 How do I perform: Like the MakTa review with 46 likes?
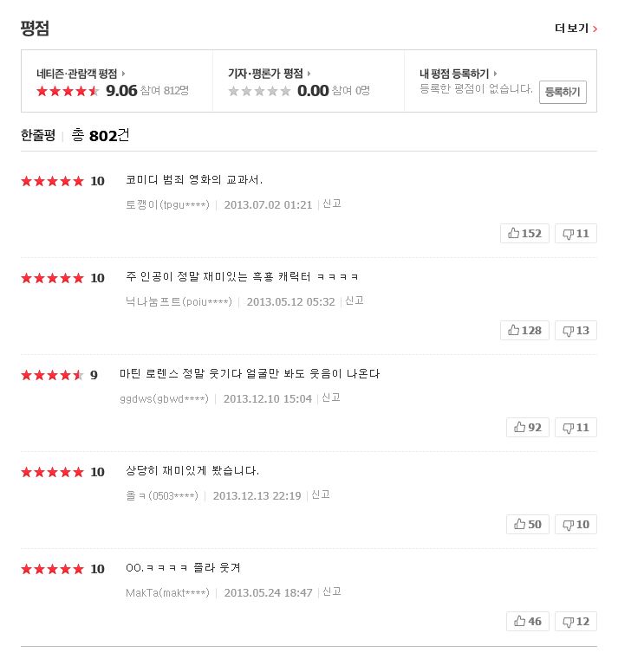point(528,621)
